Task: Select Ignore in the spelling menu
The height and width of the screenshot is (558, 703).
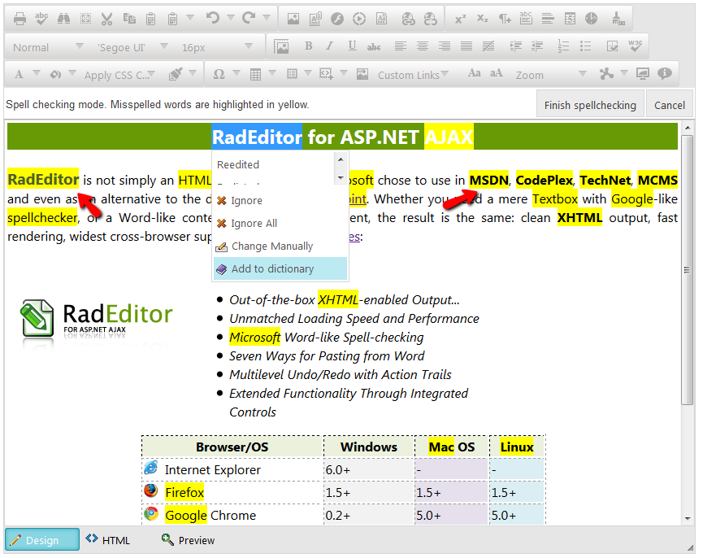Action: tap(280, 200)
